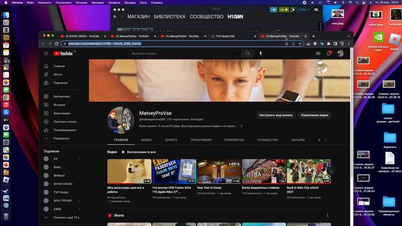
Task: Open Chrome menu in macOS menu bar
Action: click(x=17, y=3)
